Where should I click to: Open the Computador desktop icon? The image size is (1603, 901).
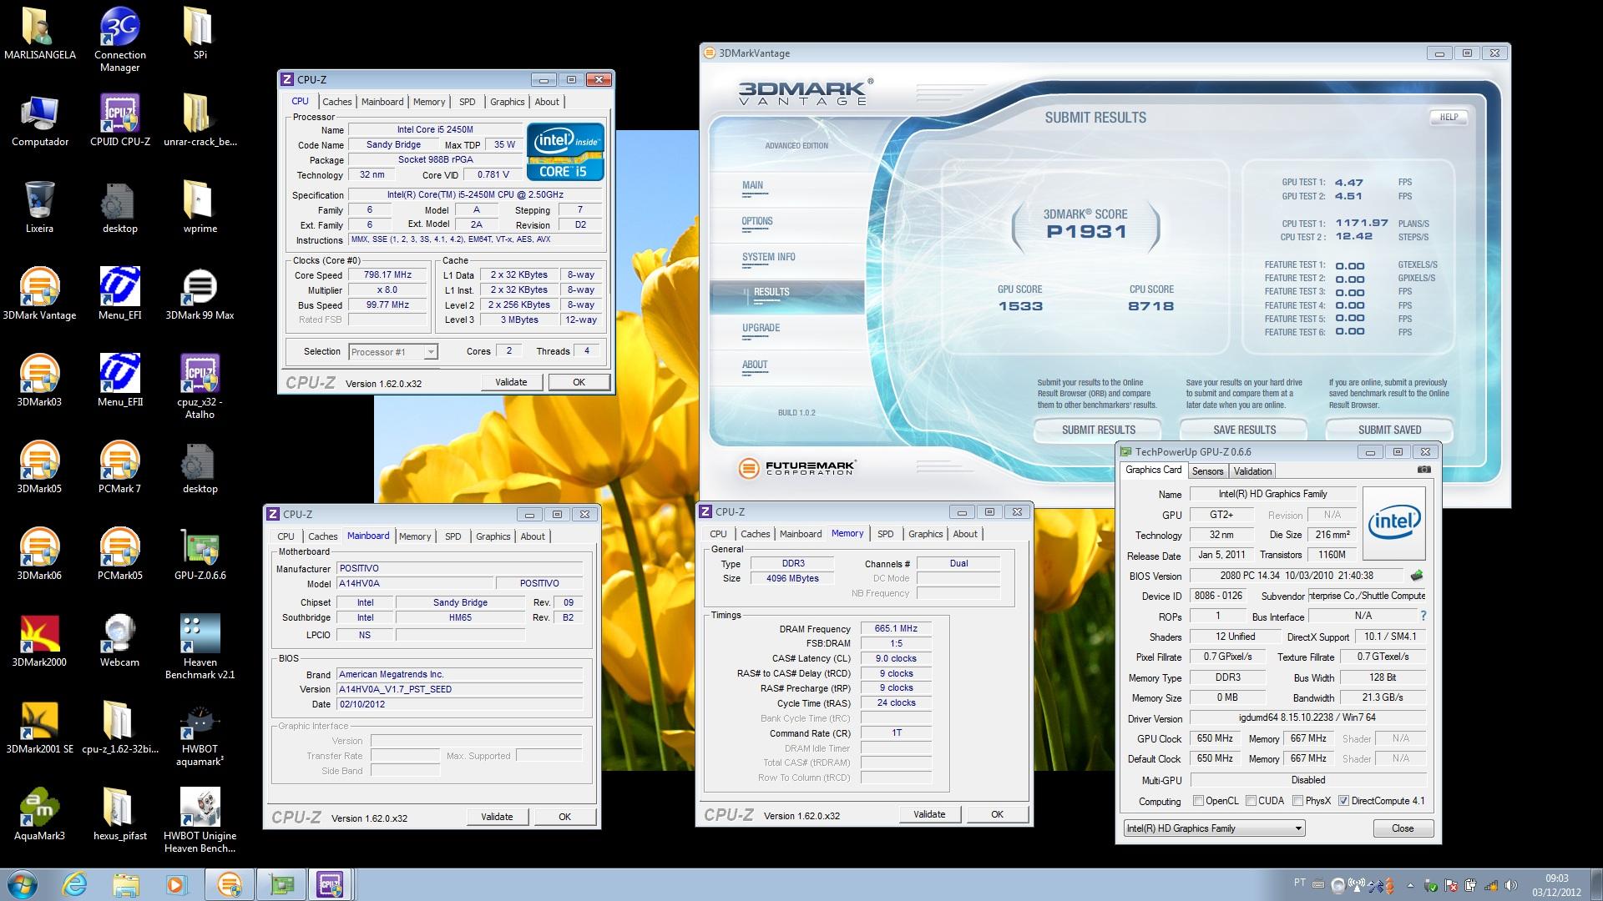pos(39,120)
